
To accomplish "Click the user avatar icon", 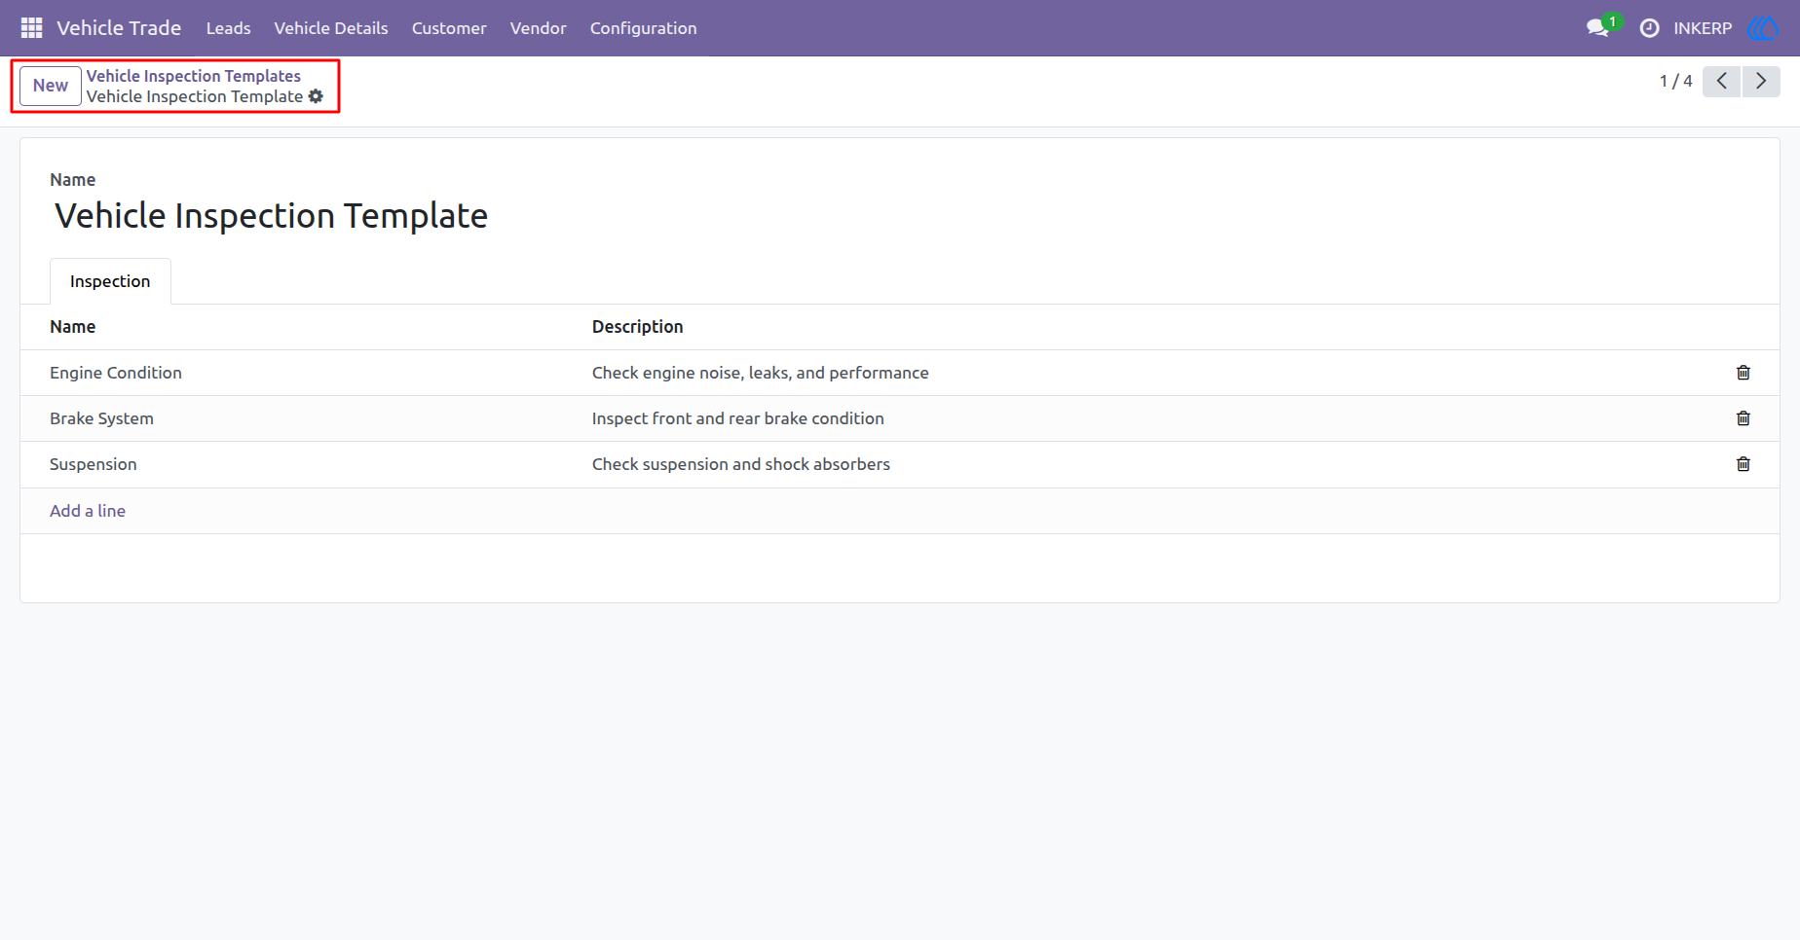I will coord(1763,28).
